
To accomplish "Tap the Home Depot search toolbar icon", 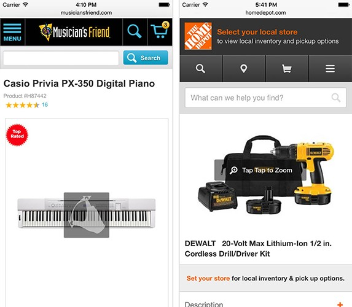I will 200,68.
